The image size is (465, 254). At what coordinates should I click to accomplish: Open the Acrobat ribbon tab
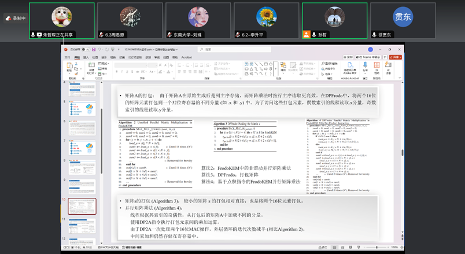pos(186,57)
